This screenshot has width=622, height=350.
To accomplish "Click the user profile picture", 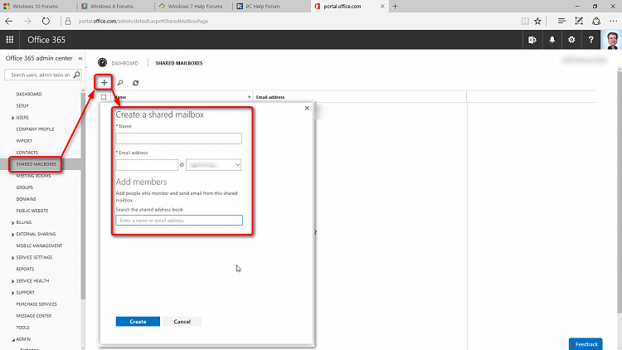I will click(x=612, y=40).
